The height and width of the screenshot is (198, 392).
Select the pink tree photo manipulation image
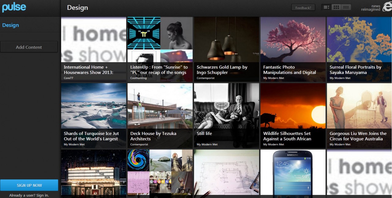[x=293, y=39]
